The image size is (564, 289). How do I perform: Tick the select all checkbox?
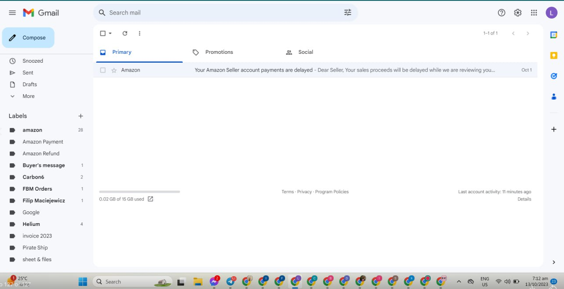coord(103,34)
